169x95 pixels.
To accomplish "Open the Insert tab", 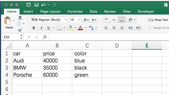I will pyautogui.click(x=28, y=12).
